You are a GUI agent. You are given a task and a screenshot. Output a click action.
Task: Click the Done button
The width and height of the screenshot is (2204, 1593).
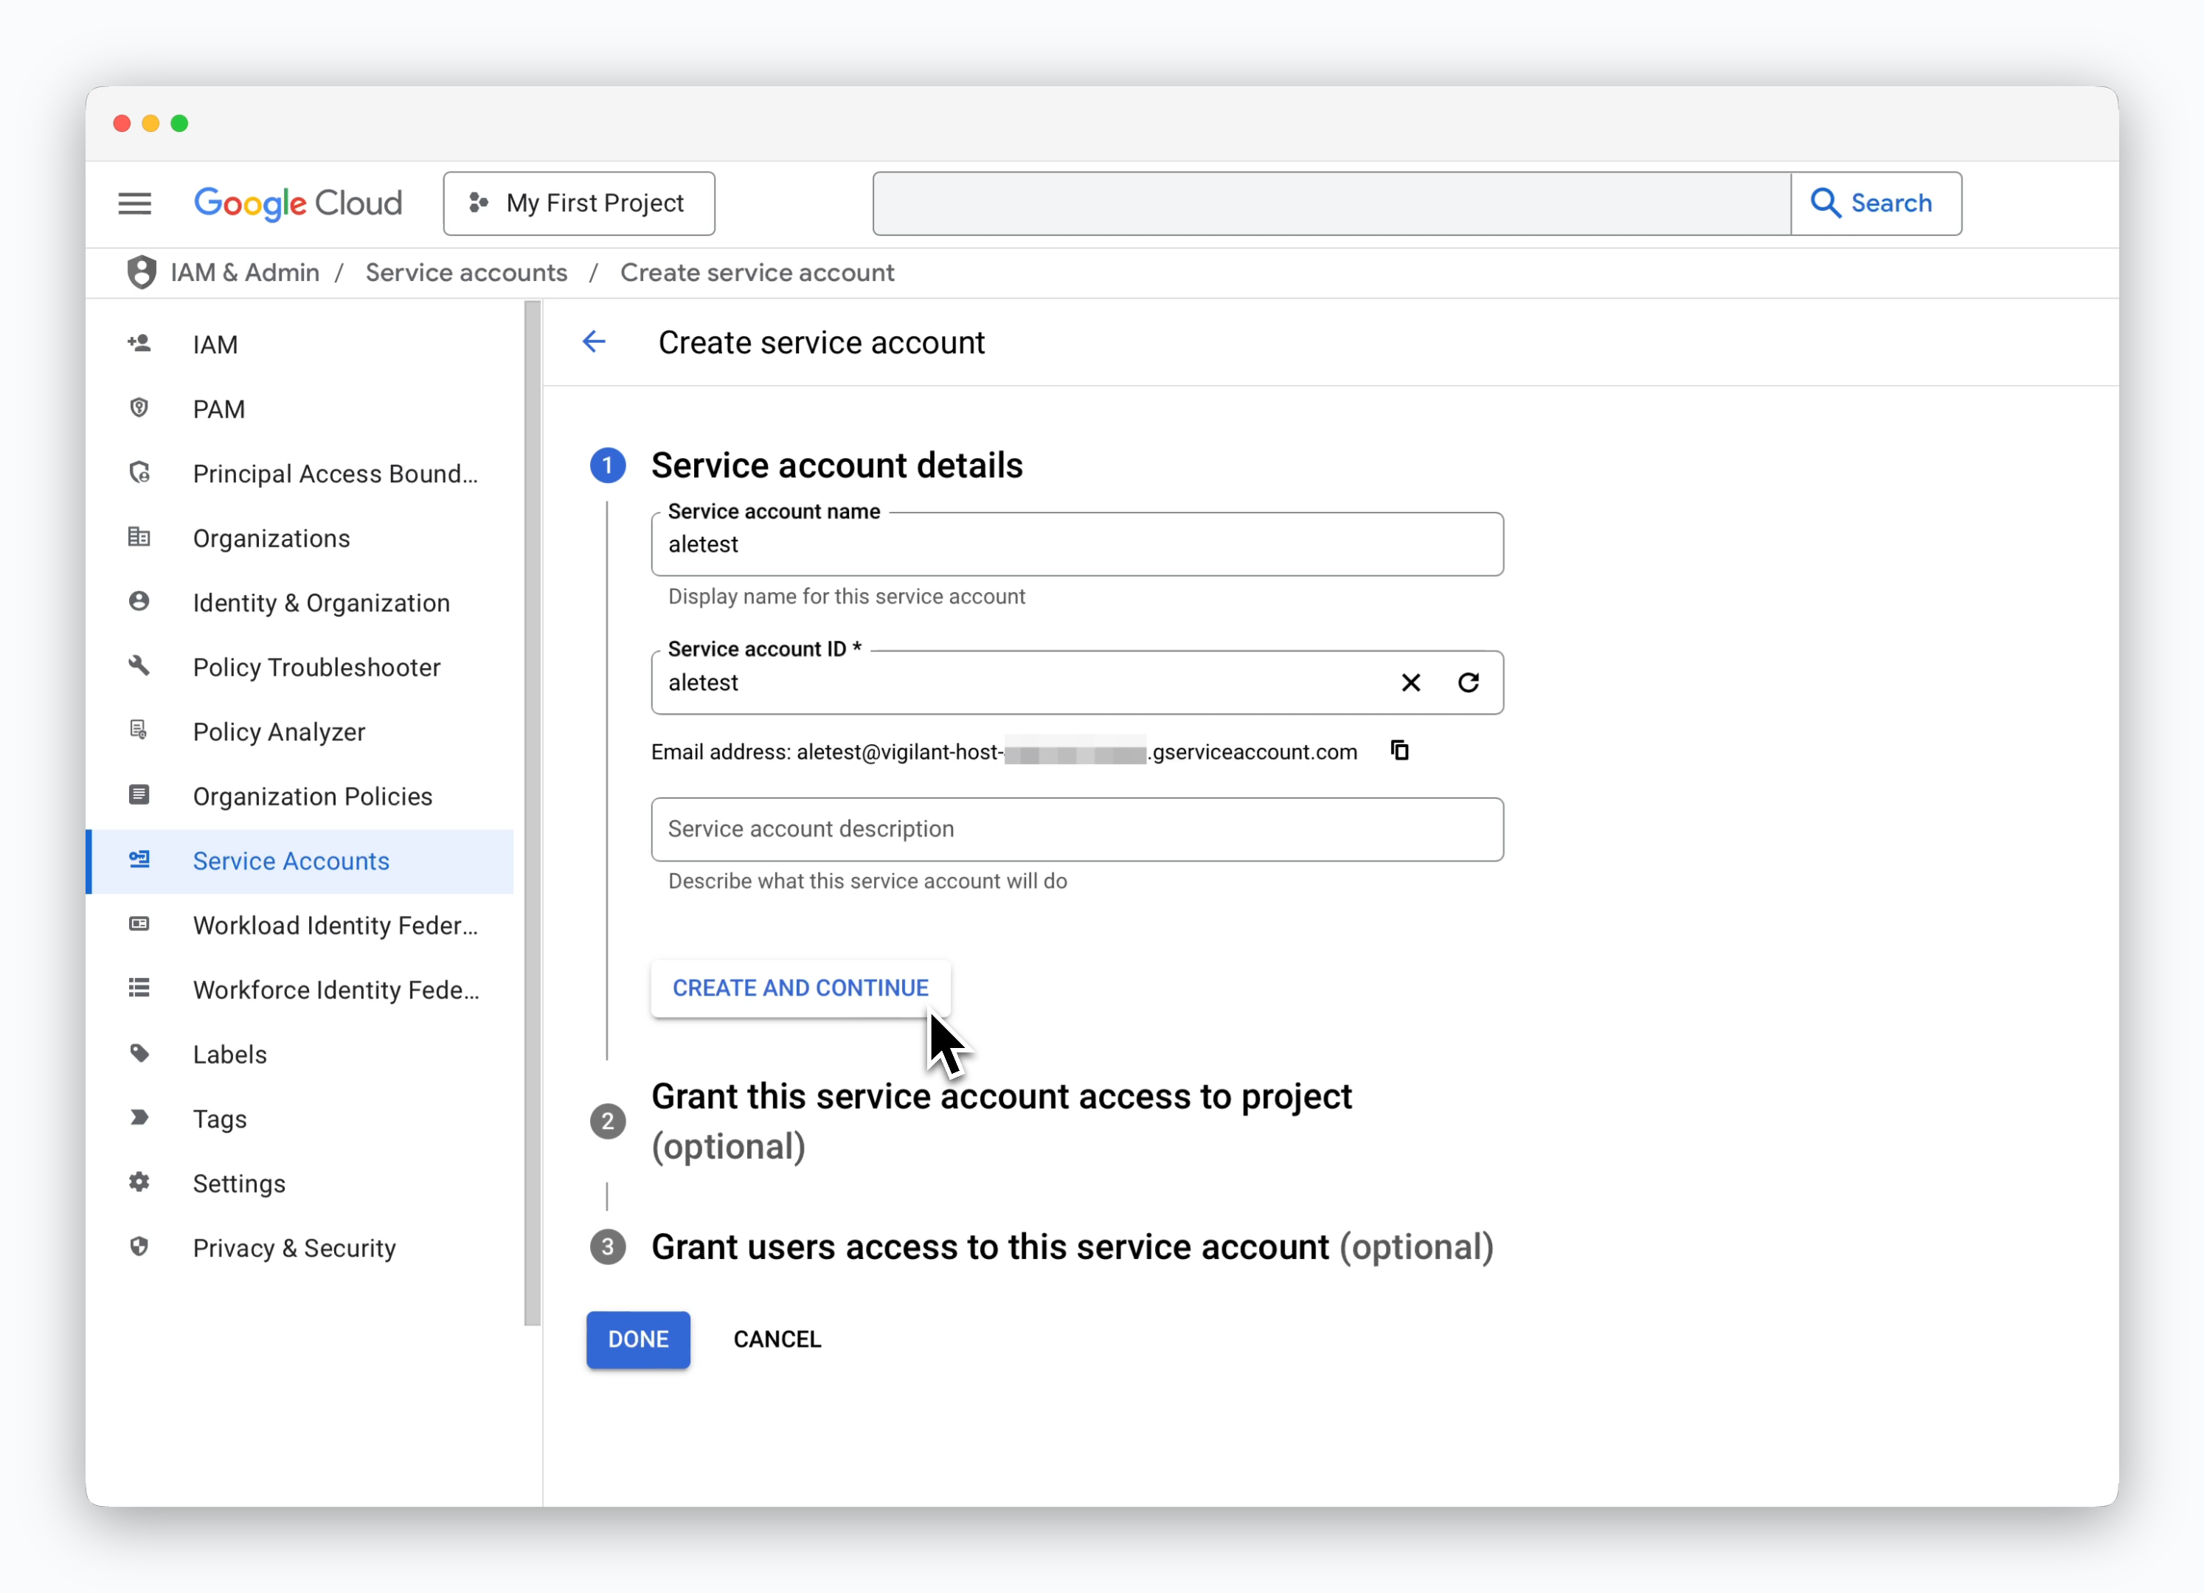(x=639, y=1339)
